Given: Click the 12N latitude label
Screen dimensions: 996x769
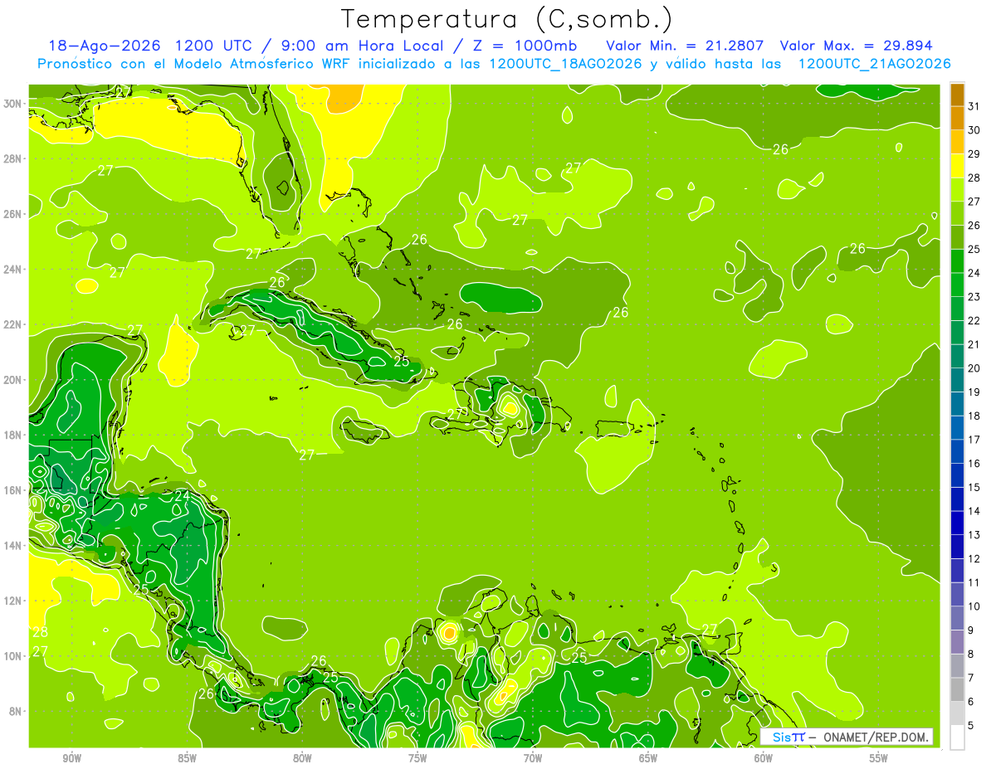Looking at the screenshot, I should point(14,601).
